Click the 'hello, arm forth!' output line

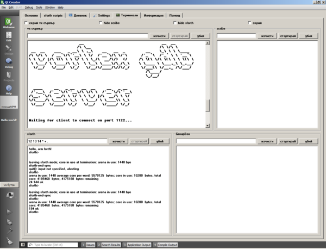pos(40,149)
